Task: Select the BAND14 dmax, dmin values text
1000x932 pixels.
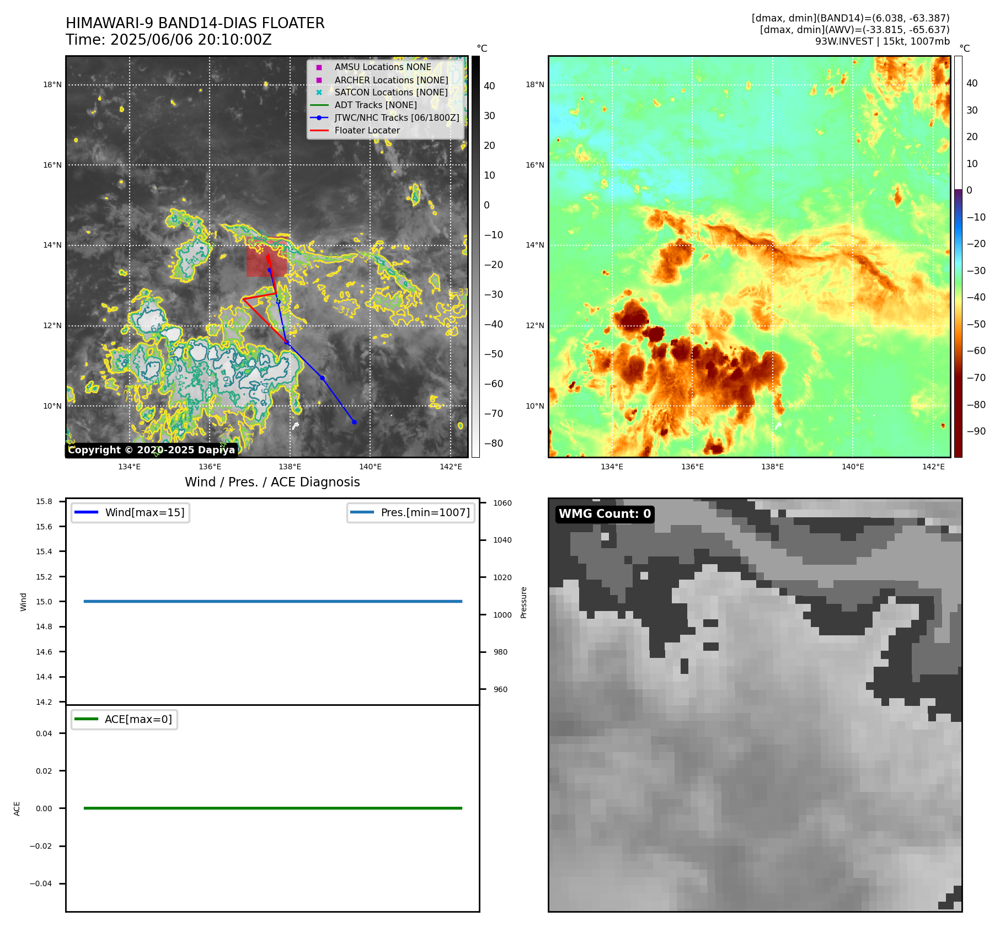Action: [x=851, y=18]
